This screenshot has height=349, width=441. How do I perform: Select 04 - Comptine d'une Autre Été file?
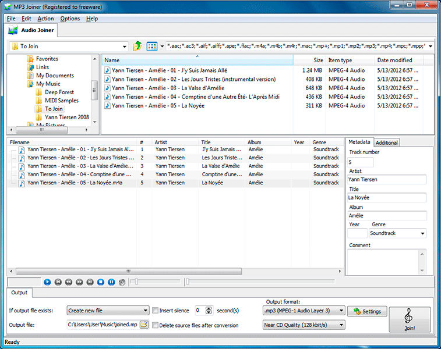click(197, 97)
